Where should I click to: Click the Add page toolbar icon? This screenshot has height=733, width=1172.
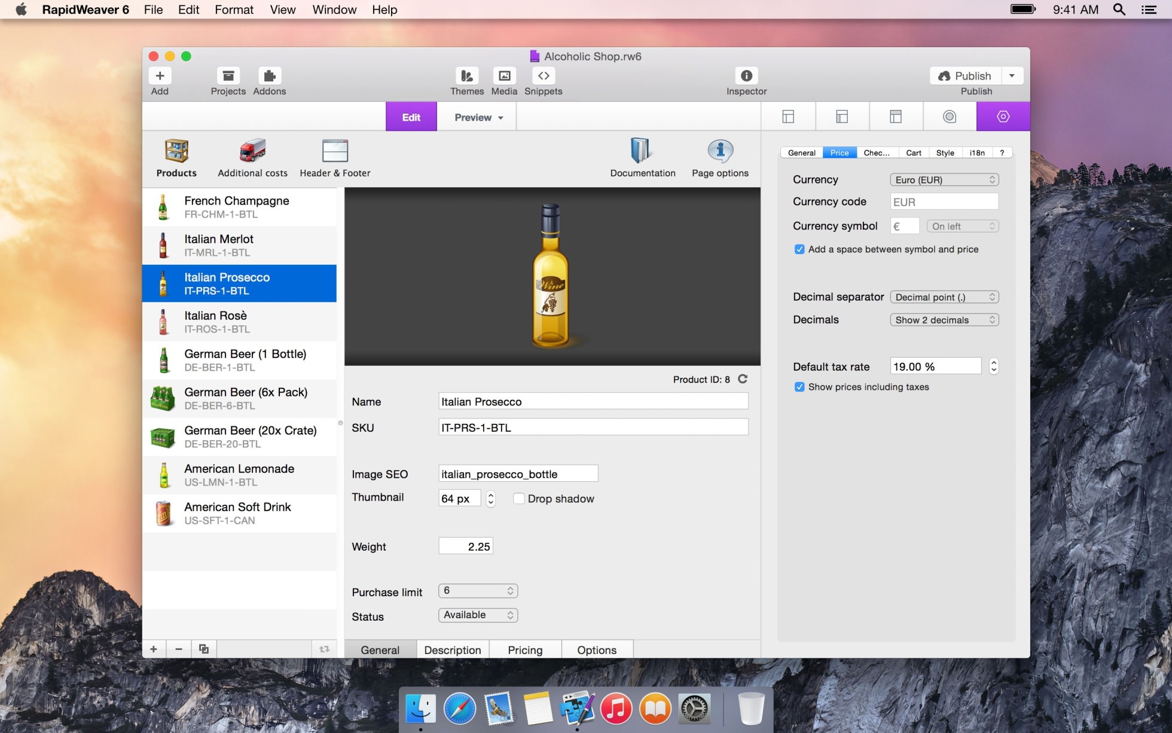[160, 76]
